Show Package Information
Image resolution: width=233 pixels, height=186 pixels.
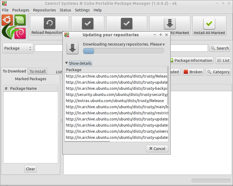[x=191, y=60]
